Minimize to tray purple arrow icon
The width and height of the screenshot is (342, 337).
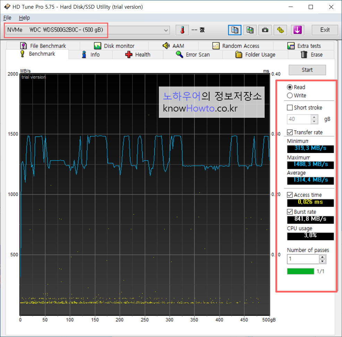click(298, 30)
